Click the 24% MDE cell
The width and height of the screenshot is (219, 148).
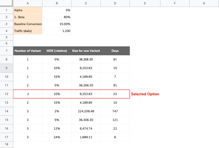pyautogui.click(x=57, y=137)
